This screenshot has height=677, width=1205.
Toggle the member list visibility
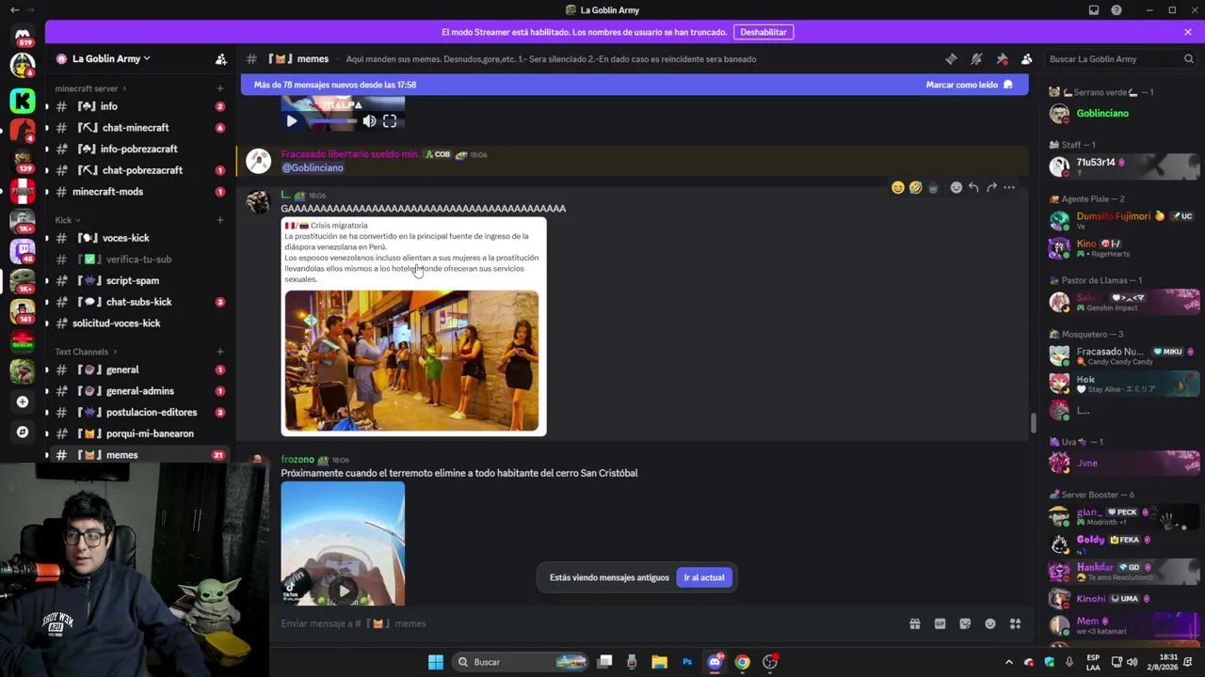(1027, 59)
